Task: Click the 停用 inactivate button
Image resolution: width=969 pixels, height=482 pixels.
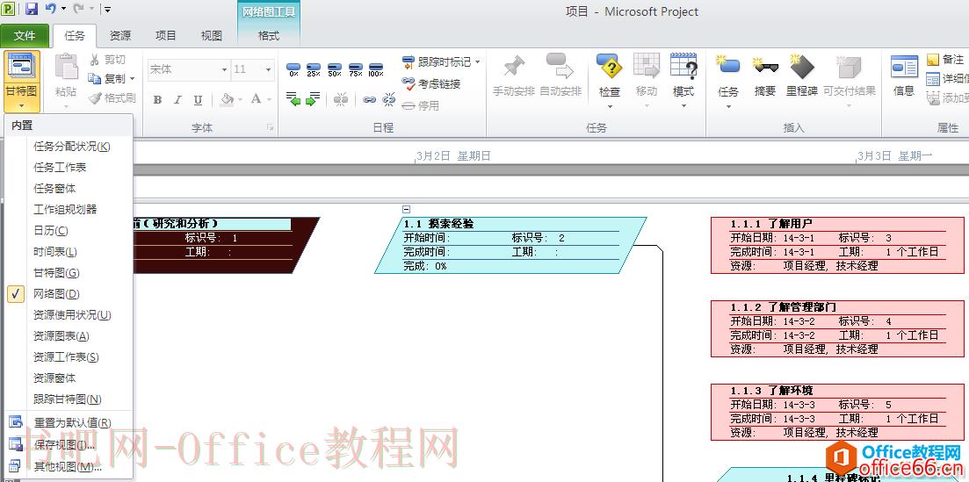Action: 420,105
